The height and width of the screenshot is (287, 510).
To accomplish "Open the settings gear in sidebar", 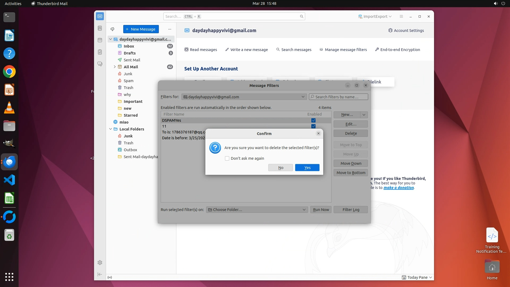I will click(x=100, y=263).
